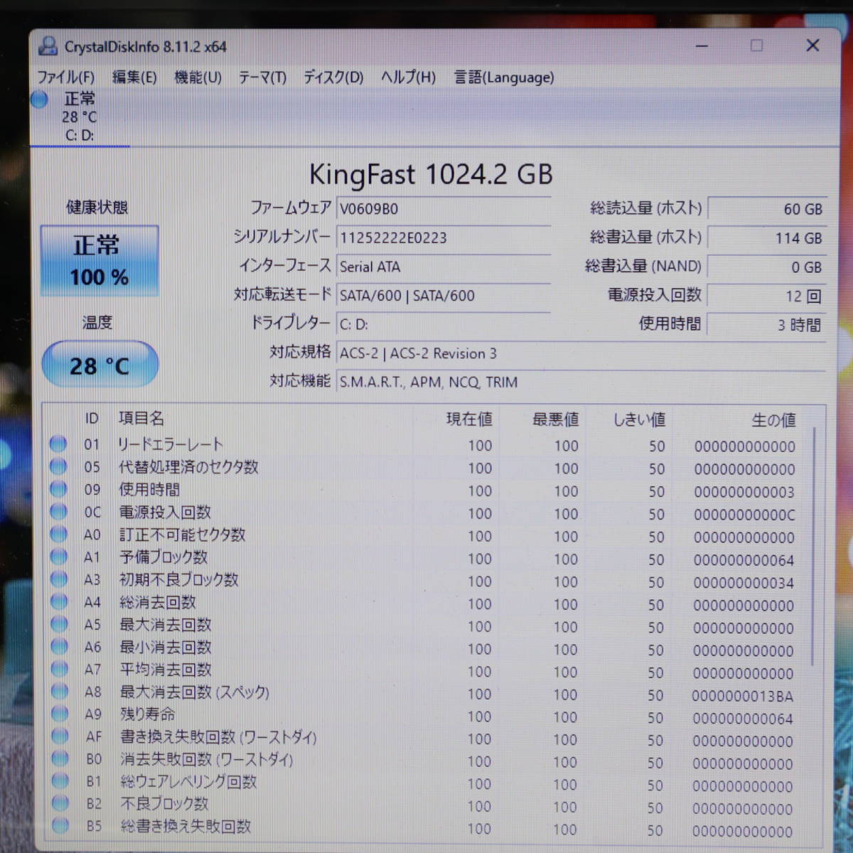Image resolution: width=853 pixels, height=853 pixels.
Task: Click the status orb for A0 訂正不可能セクタ数
Action: (59, 535)
